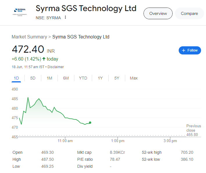Click the 52-wk high label
206x173 pixels.
[152, 152]
